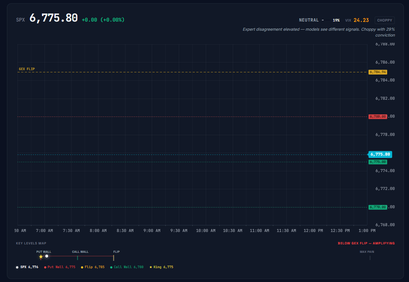Open the CHOPPY regime selector

[385, 20]
